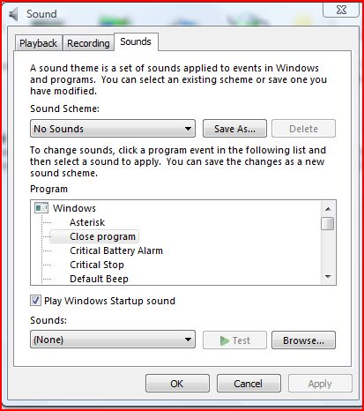
Task: Click the Save As... button
Action: point(234,129)
